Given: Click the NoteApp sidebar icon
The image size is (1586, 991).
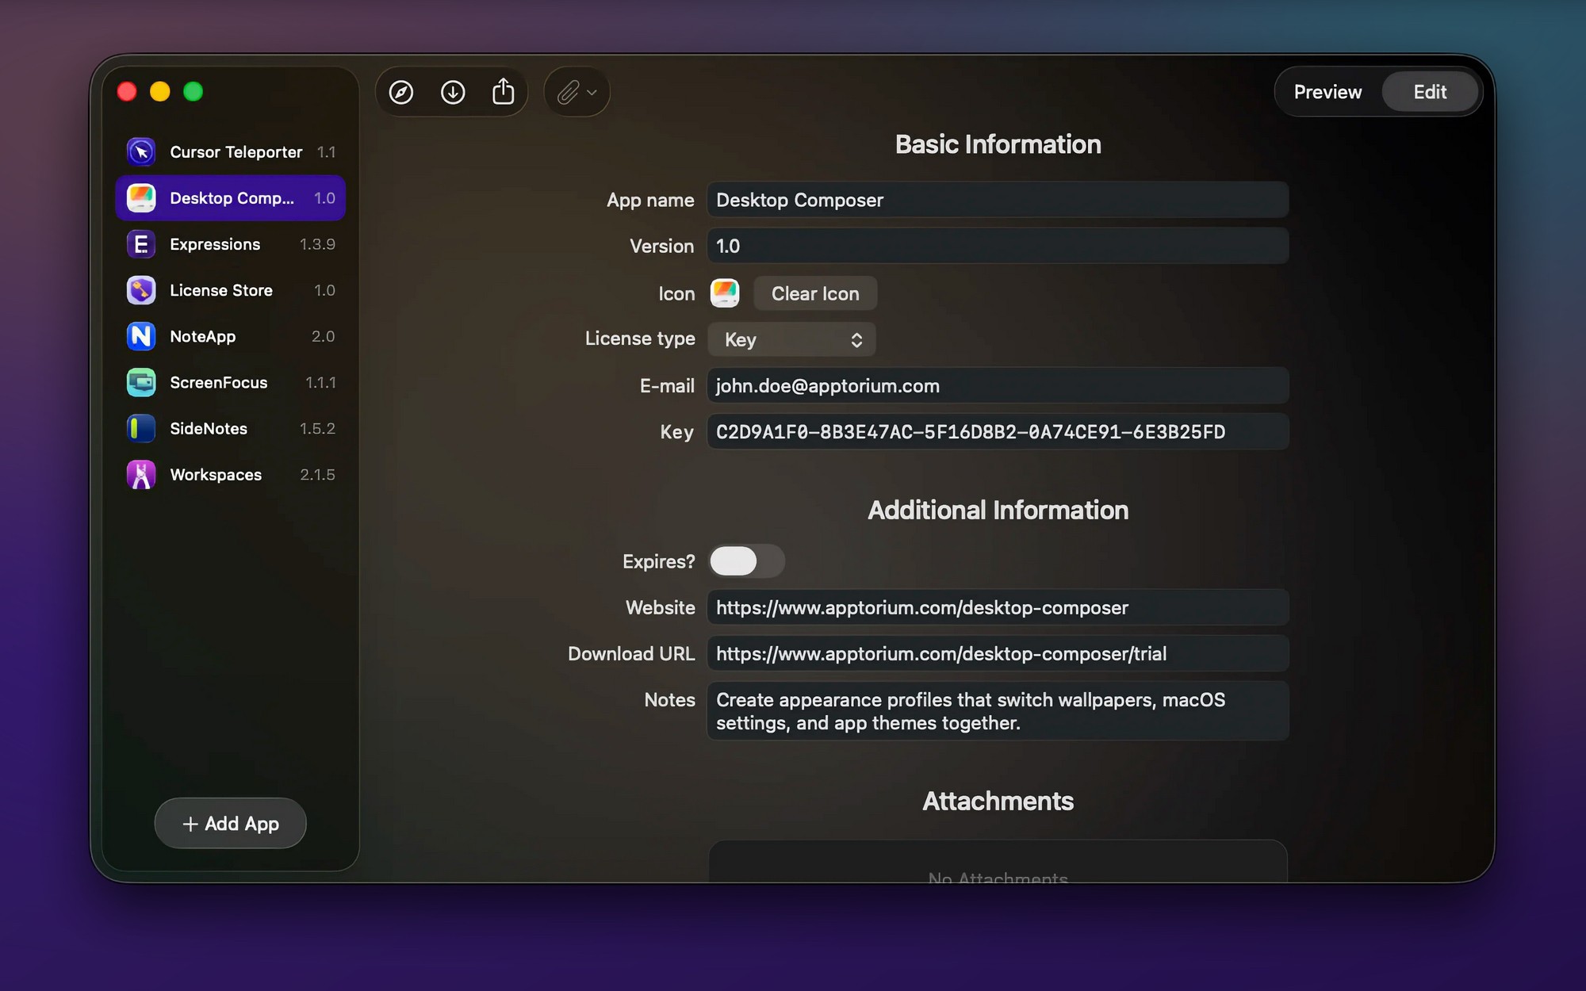Looking at the screenshot, I should [x=141, y=336].
